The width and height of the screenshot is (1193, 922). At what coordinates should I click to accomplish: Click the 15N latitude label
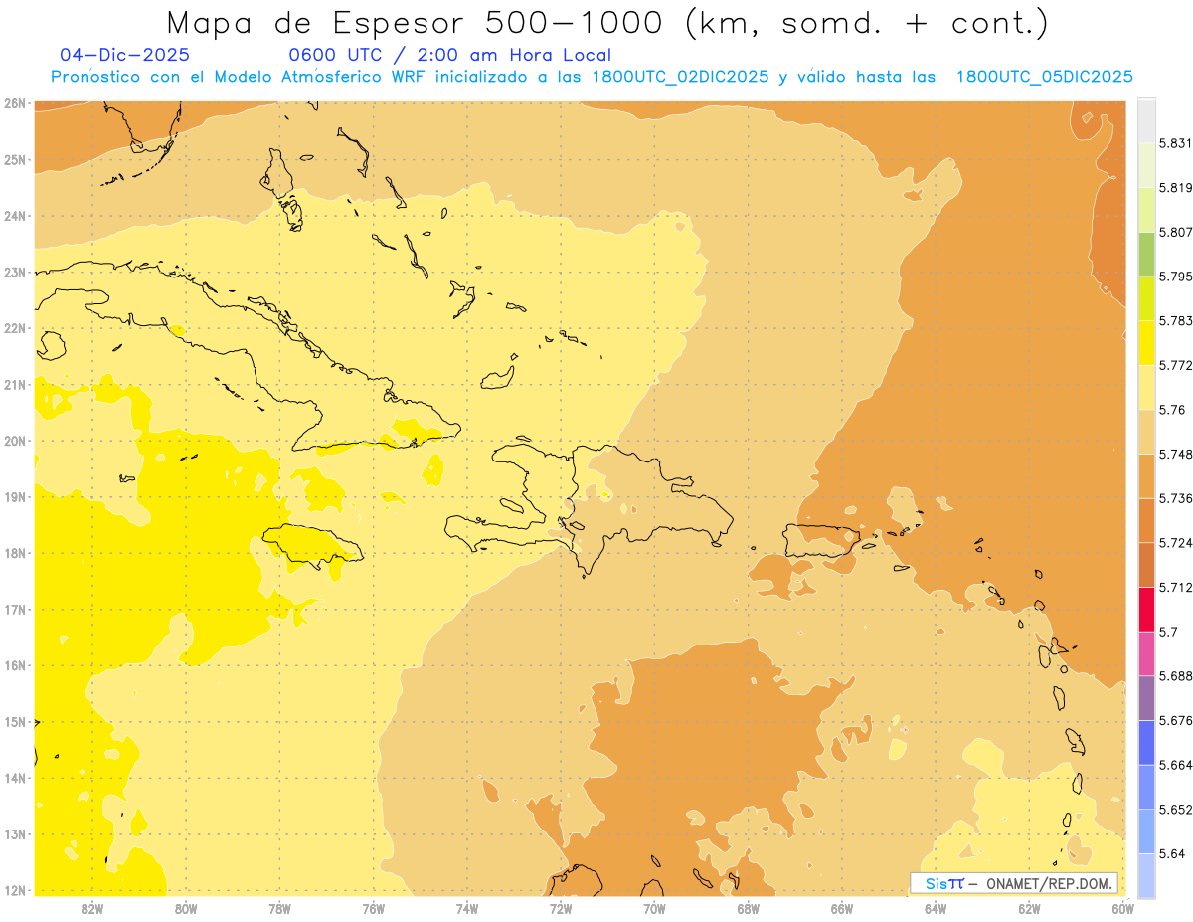click(14, 721)
